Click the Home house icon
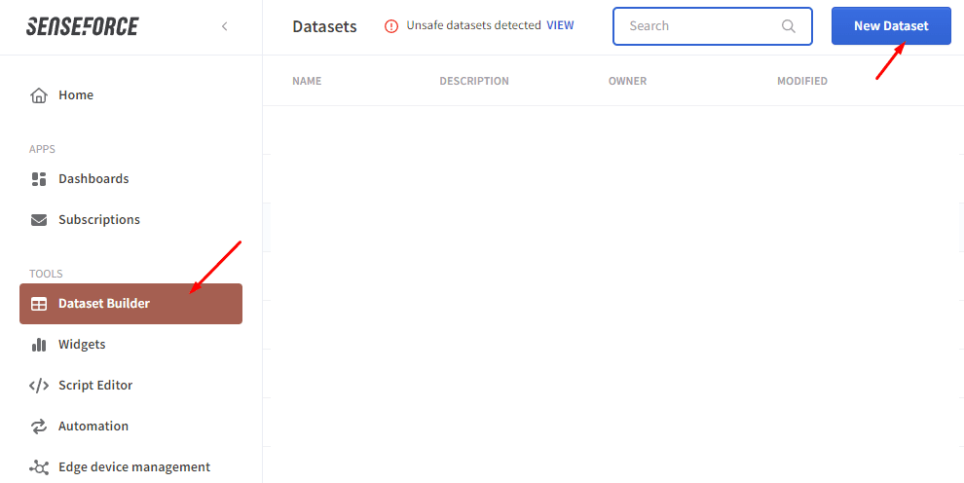The image size is (964, 483). [39, 95]
